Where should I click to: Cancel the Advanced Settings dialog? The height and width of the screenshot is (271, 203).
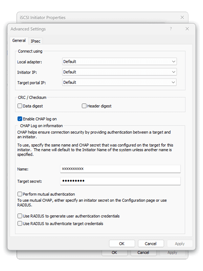click(x=151, y=244)
